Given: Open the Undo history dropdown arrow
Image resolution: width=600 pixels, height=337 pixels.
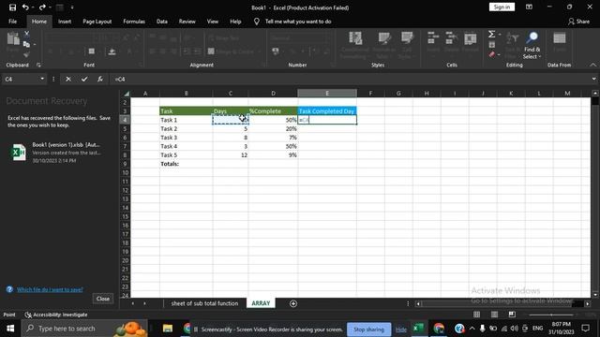Looking at the screenshot, I should pos(33,7).
